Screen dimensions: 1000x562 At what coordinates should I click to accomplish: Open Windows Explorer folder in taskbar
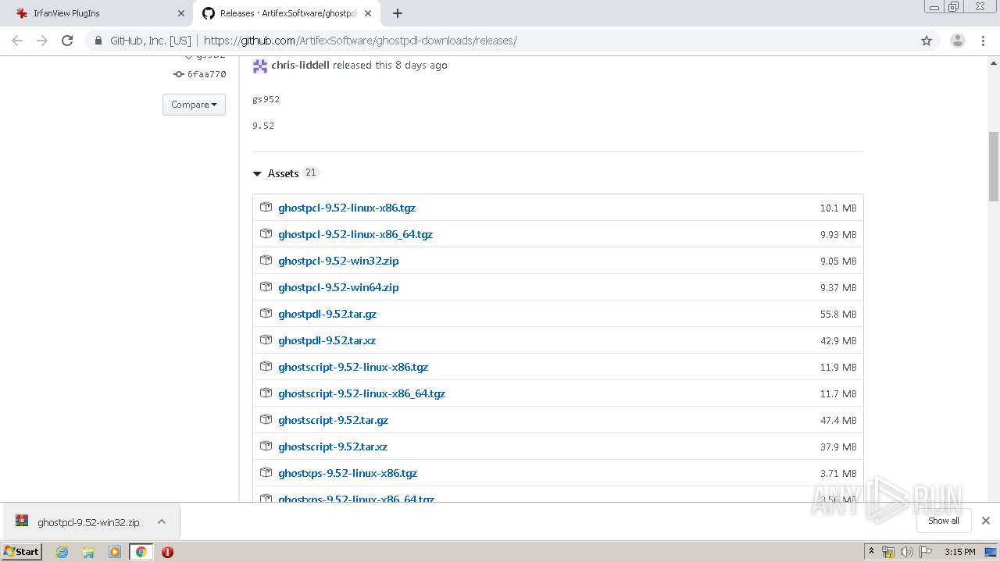[x=88, y=552]
